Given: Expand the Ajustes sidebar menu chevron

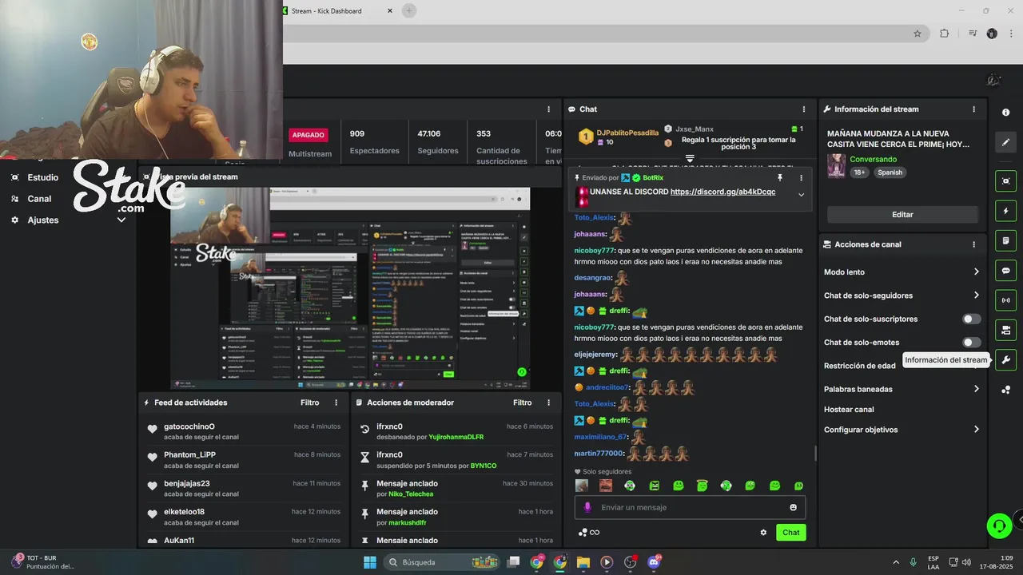Looking at the screenshot, I should (x=121, y=220).
